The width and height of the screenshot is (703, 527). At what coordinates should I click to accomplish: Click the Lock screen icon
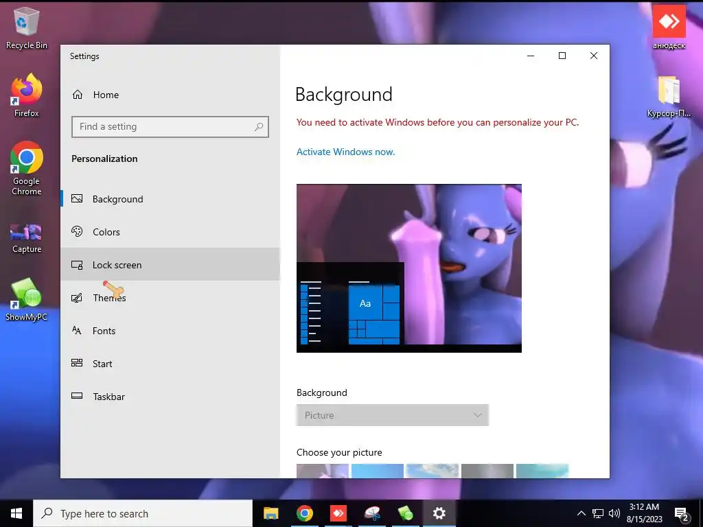coord(77,265)
